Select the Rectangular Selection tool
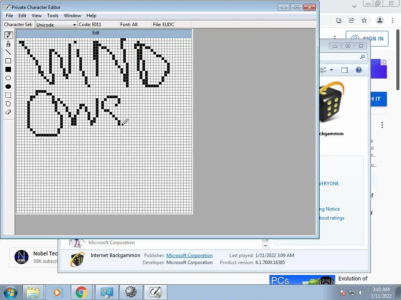The height and width of the screenshot is (300, 401). pyautogui.click(x=8, y=95)
